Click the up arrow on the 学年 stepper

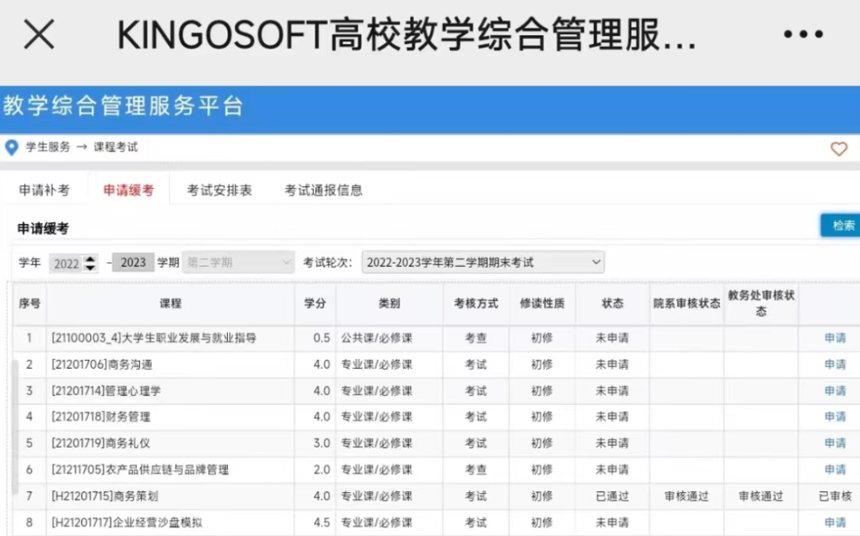[90, 258]
